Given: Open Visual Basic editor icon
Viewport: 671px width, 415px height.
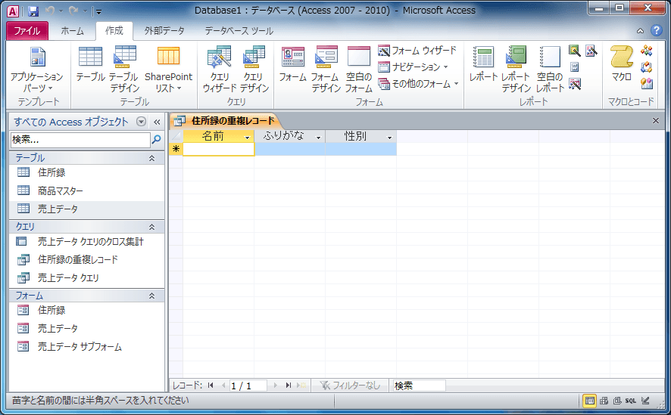Looking at the screenshot, I should 647,83.
